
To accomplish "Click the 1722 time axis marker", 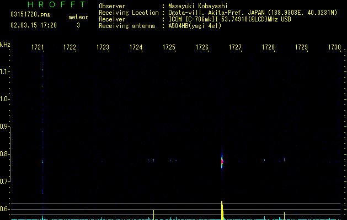I will [70, 47].
